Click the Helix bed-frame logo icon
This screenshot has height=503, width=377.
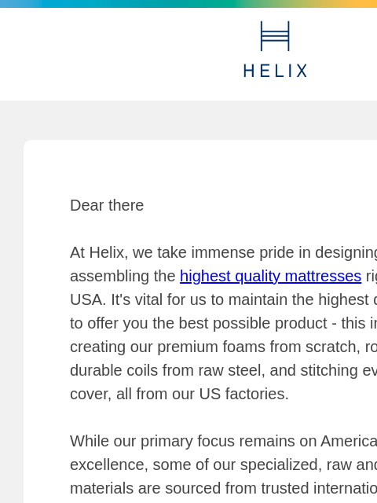pos(275,36)
